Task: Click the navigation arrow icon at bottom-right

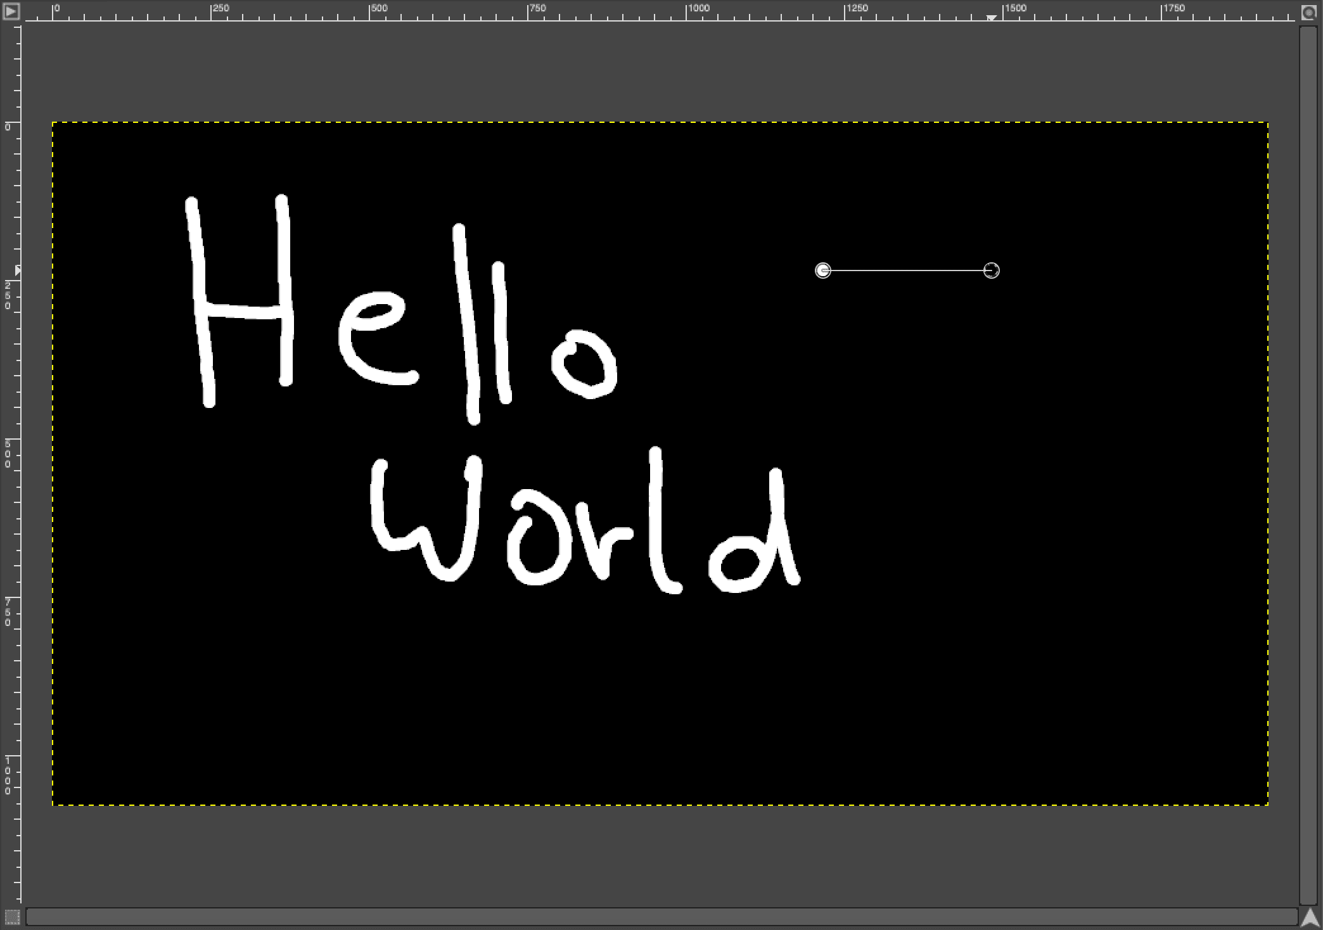Action: tap(1309, 917)
